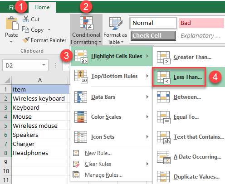225x184 pixels.
Task: Click the Color Scales icon
Action: 81,117
